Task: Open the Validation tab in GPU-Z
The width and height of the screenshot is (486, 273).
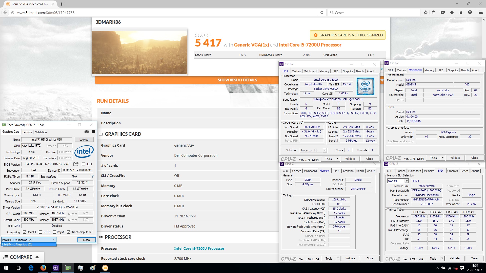Action: tap(41, 132)
